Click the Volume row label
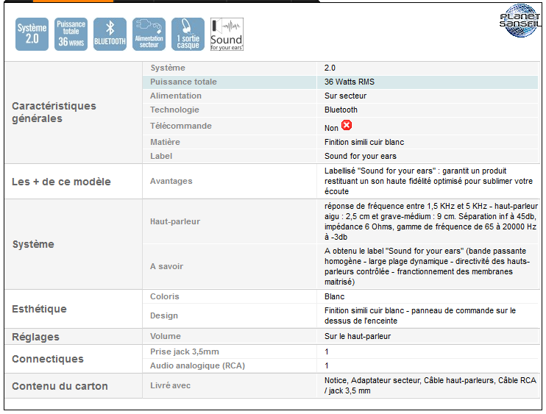 [166, 336]
